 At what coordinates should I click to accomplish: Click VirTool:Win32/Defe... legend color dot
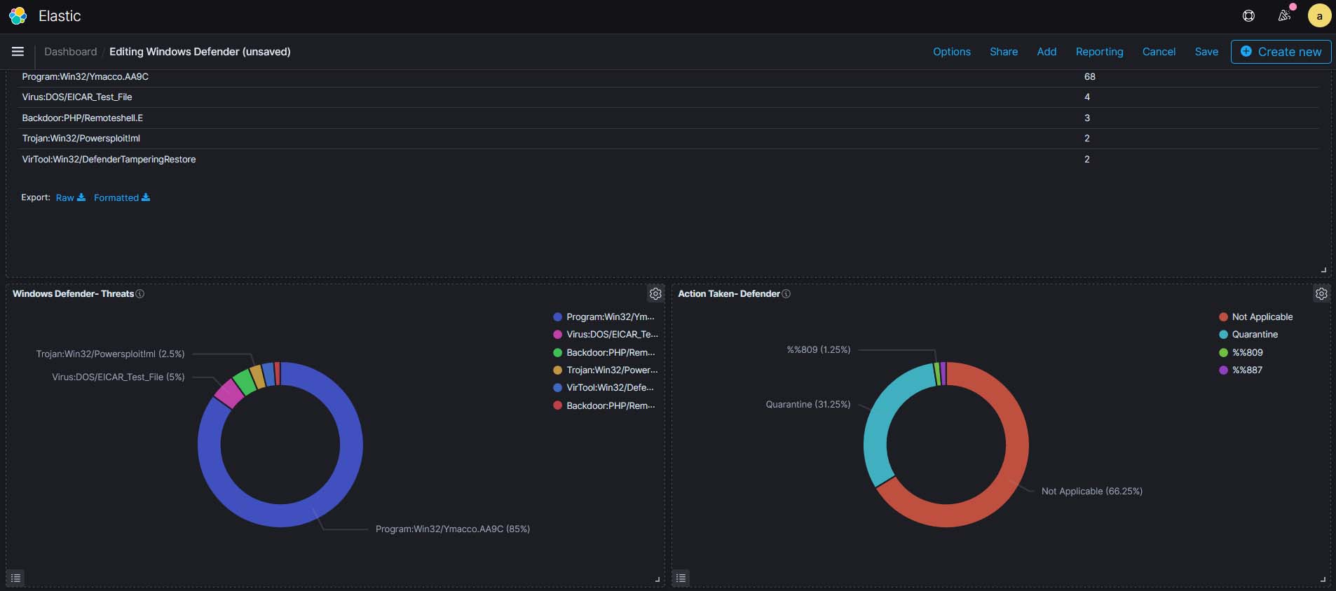557,388
